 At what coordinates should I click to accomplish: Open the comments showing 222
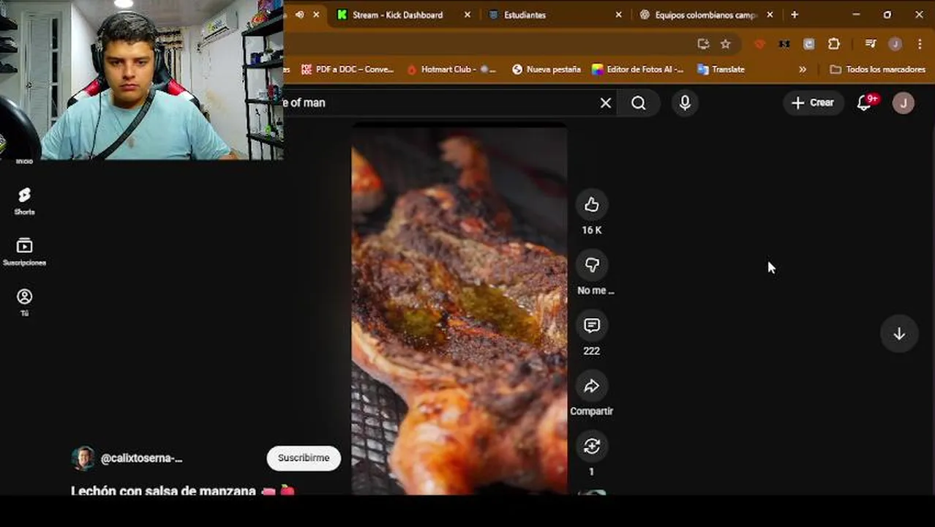click(x=591, y=326)
